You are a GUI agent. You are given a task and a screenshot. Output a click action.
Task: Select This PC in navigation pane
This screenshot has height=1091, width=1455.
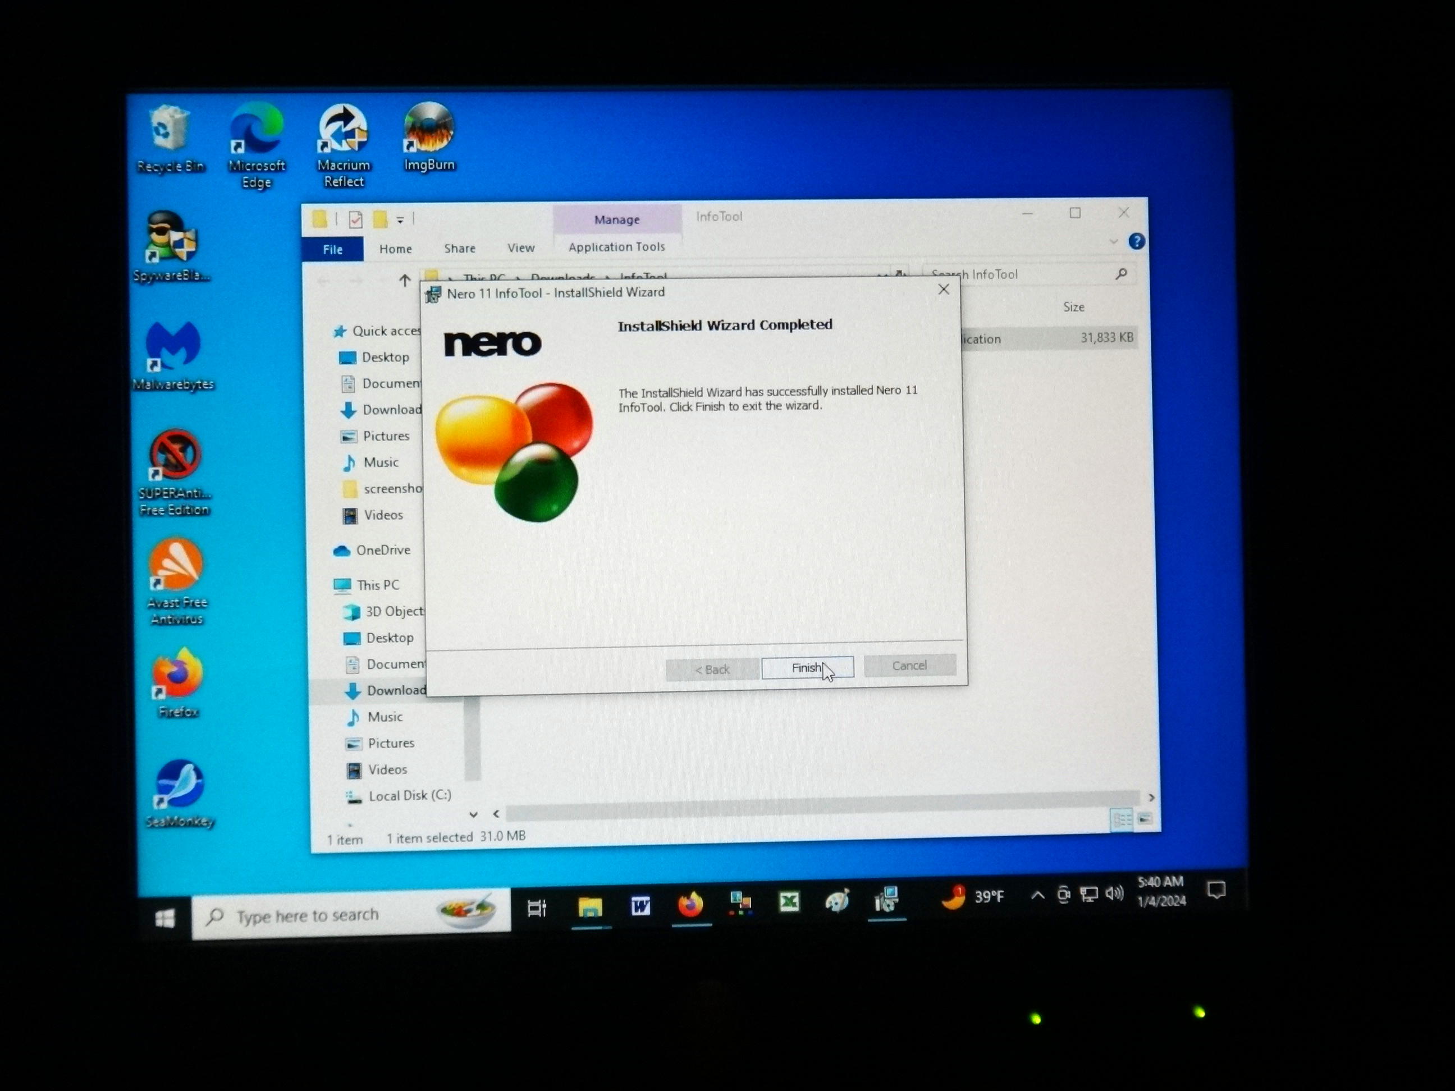click(367, 585)
